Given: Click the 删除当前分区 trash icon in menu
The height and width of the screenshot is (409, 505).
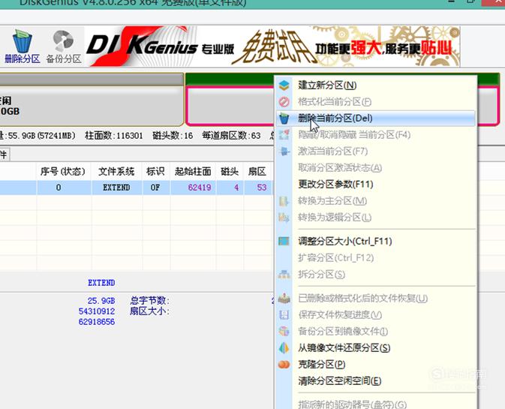Looking at the screenshot, I should click(284, 118).
